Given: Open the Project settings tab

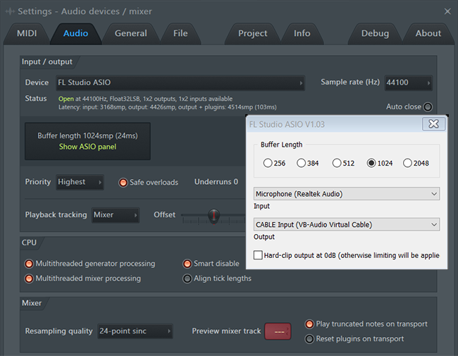Looking at the screenshot, I should click(x=253, y=33).
